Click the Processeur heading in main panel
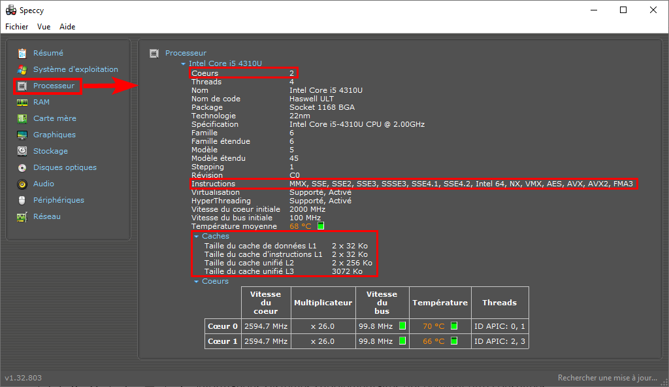669x387 pixels. (186, 53)
